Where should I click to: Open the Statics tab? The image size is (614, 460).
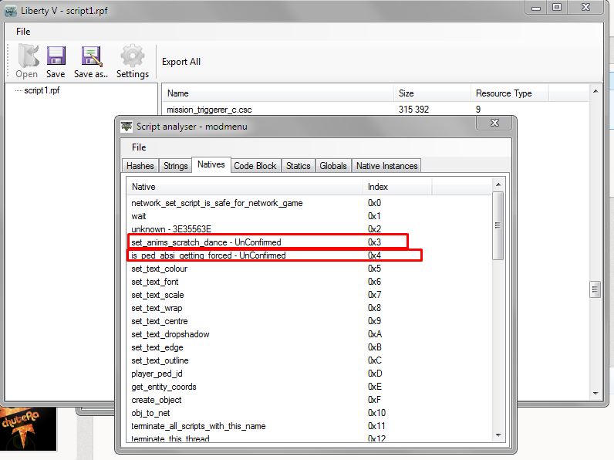tap(298, 166)
